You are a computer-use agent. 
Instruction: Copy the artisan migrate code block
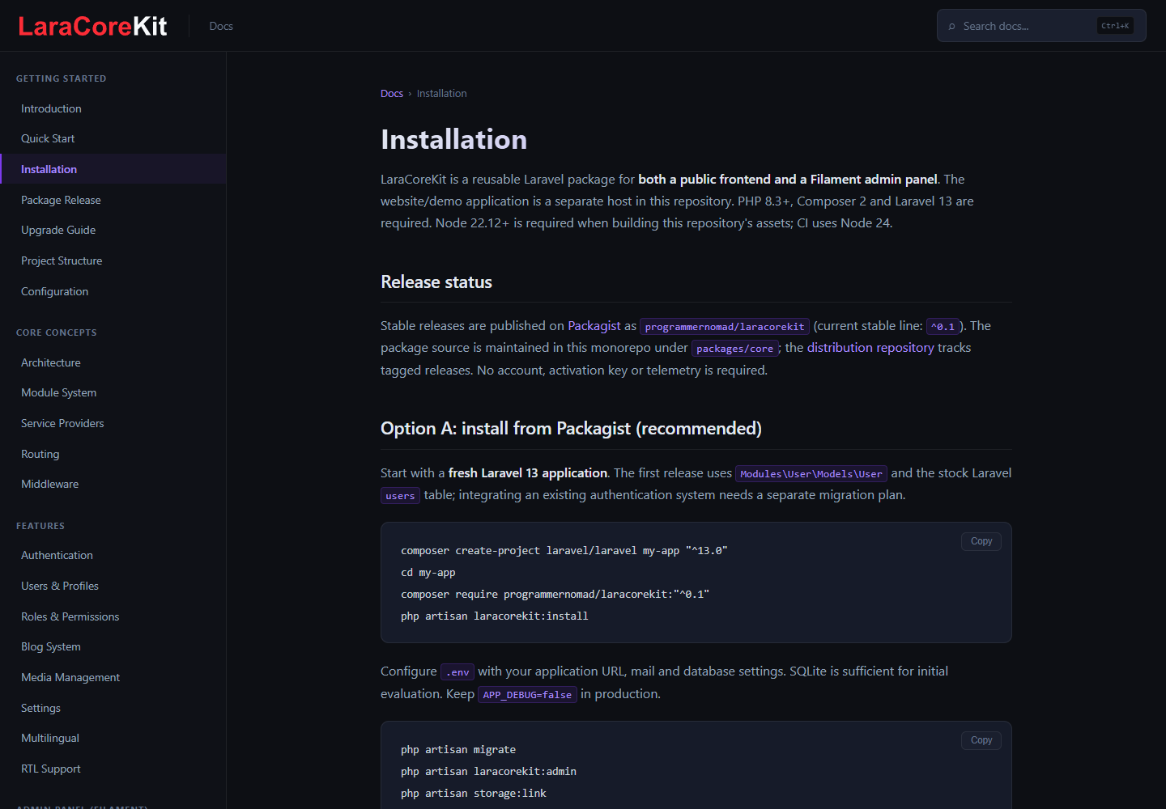pos(981,740)
